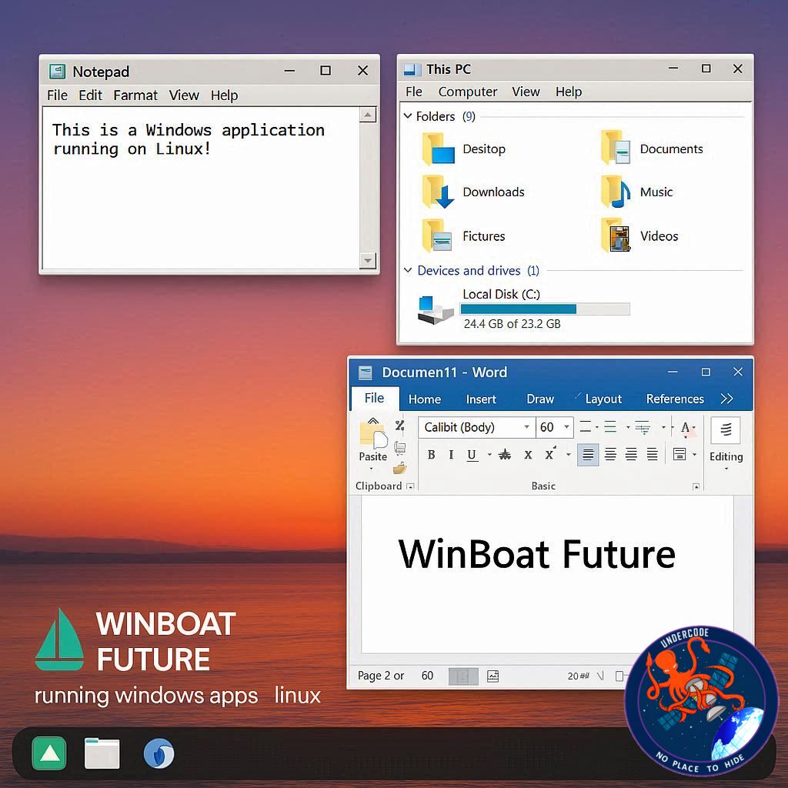Click the Cut scissors icon in Word ribbon
This screenshot has height=788, width=788.
point(400,426)
